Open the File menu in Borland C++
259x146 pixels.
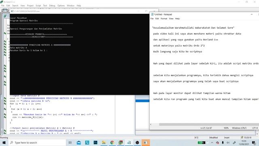coord(3,6)
